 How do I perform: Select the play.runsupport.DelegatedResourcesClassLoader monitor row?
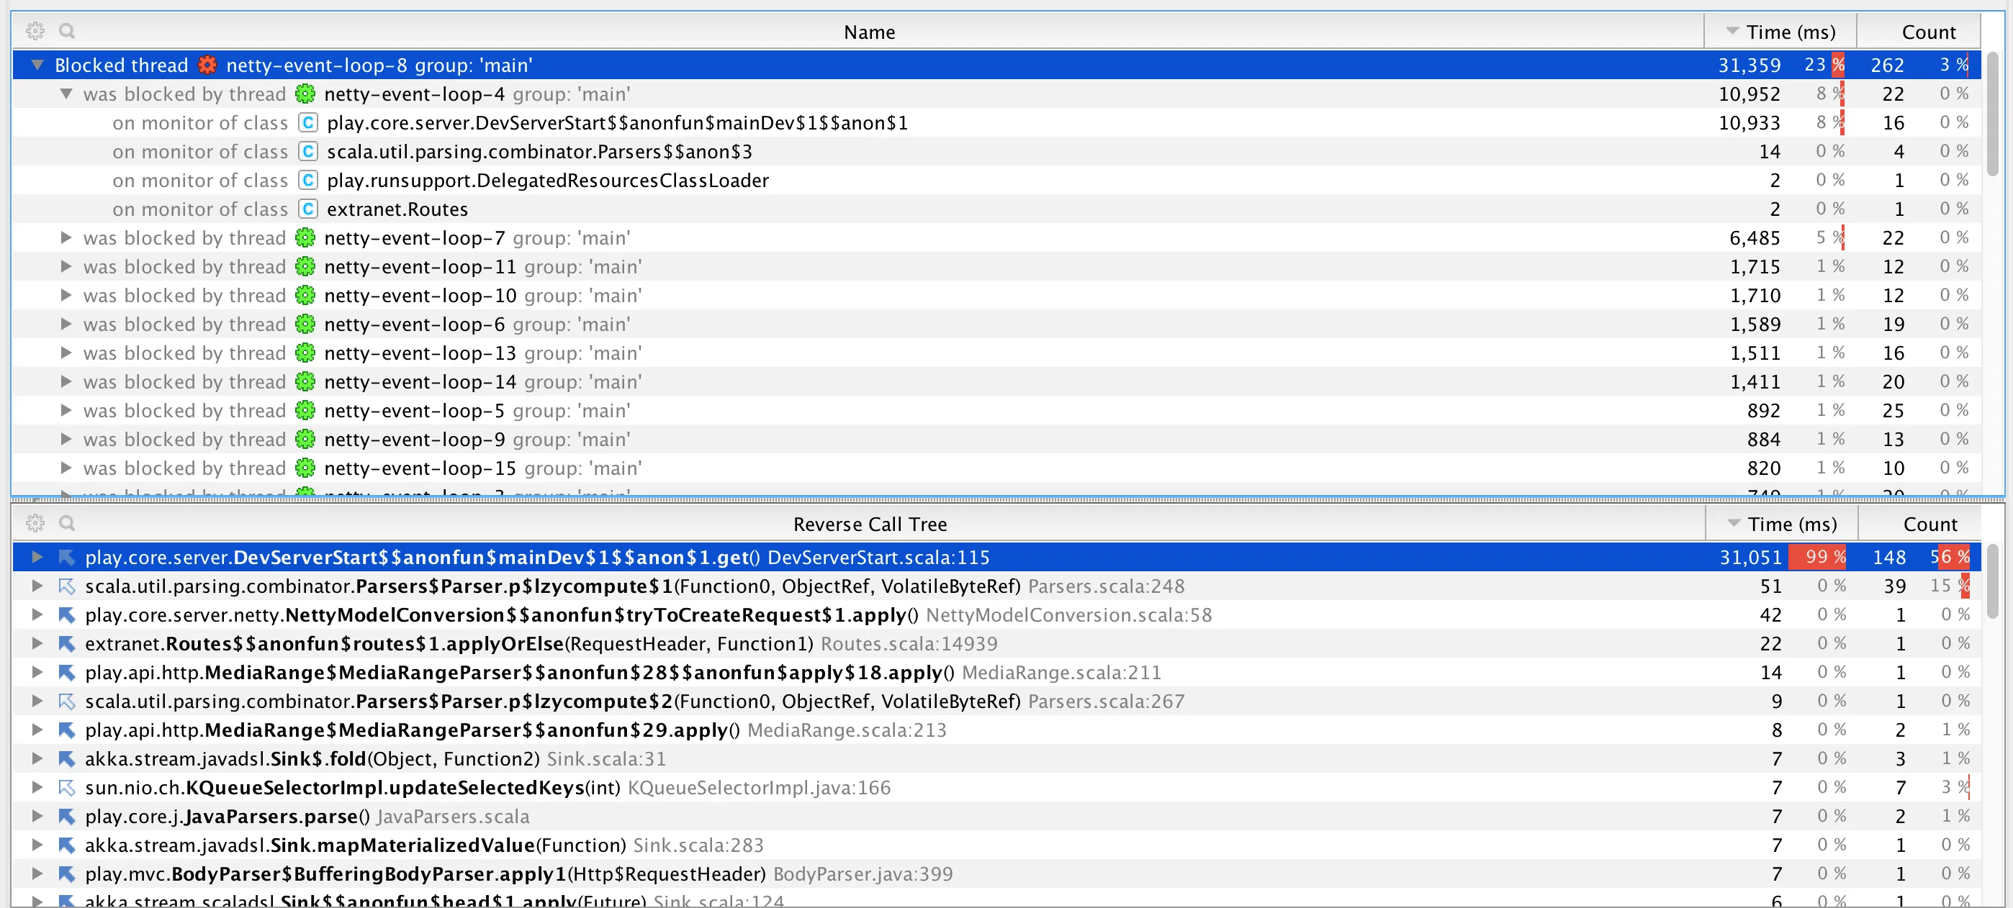[x=547, y=181]
